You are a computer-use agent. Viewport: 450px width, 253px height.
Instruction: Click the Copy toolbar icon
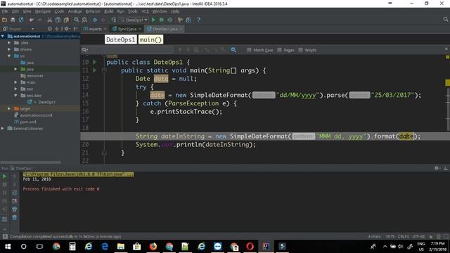pos(58,20)
